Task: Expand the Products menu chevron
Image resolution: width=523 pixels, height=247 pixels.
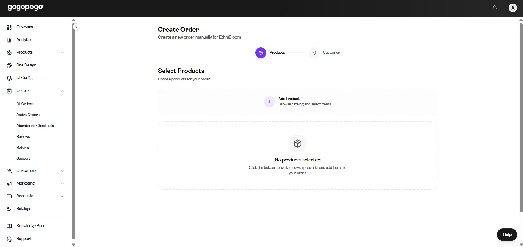Action: 62,53
